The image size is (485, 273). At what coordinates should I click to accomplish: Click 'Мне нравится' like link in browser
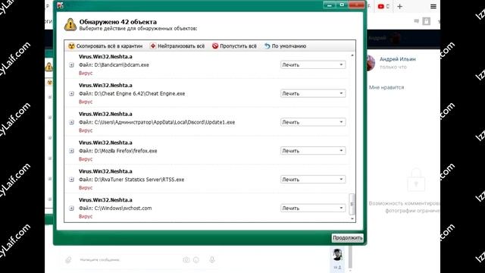(x=386, y=88)
